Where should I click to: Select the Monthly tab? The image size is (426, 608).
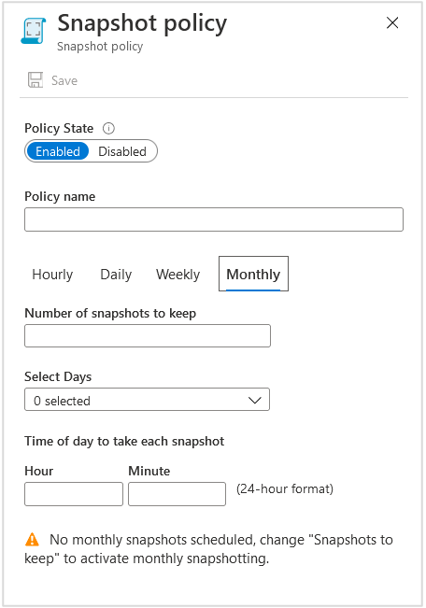(x=253, y=274)
